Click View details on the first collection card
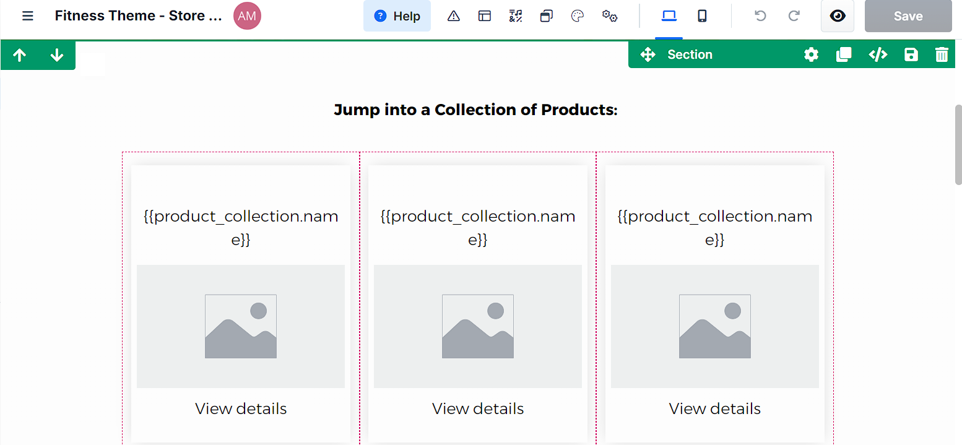 pyautogui.click(x=241, y=408)
